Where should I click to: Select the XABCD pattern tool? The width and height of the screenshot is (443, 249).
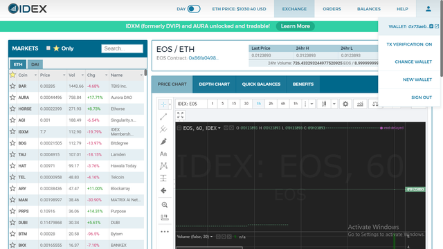pyautogui.click(x=163, y=166)
